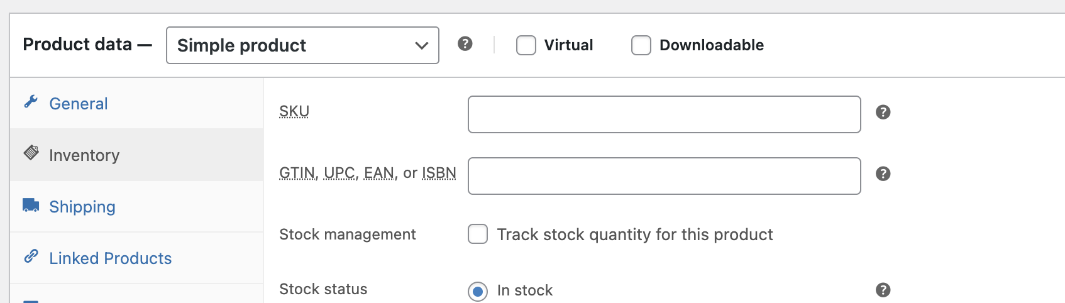Screen dimensions: 1065x303
Task: Enable the Virtual checkbox
Action: [526, 45]
